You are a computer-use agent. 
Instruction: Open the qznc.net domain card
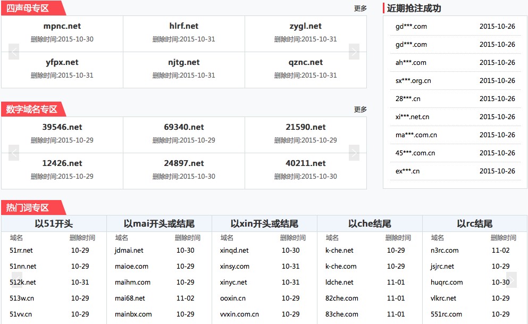pos(305,62)
